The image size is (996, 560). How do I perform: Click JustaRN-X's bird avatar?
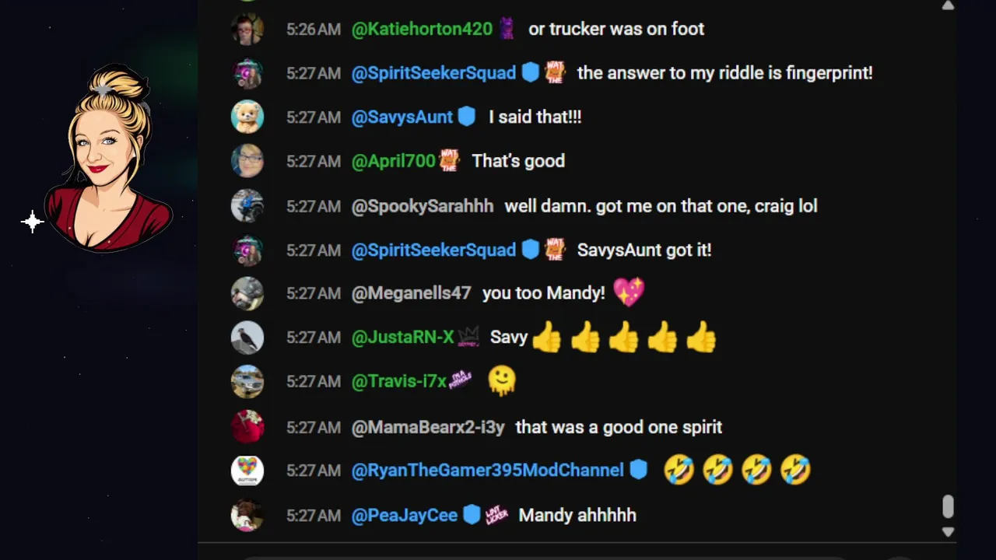click(247, 338)
